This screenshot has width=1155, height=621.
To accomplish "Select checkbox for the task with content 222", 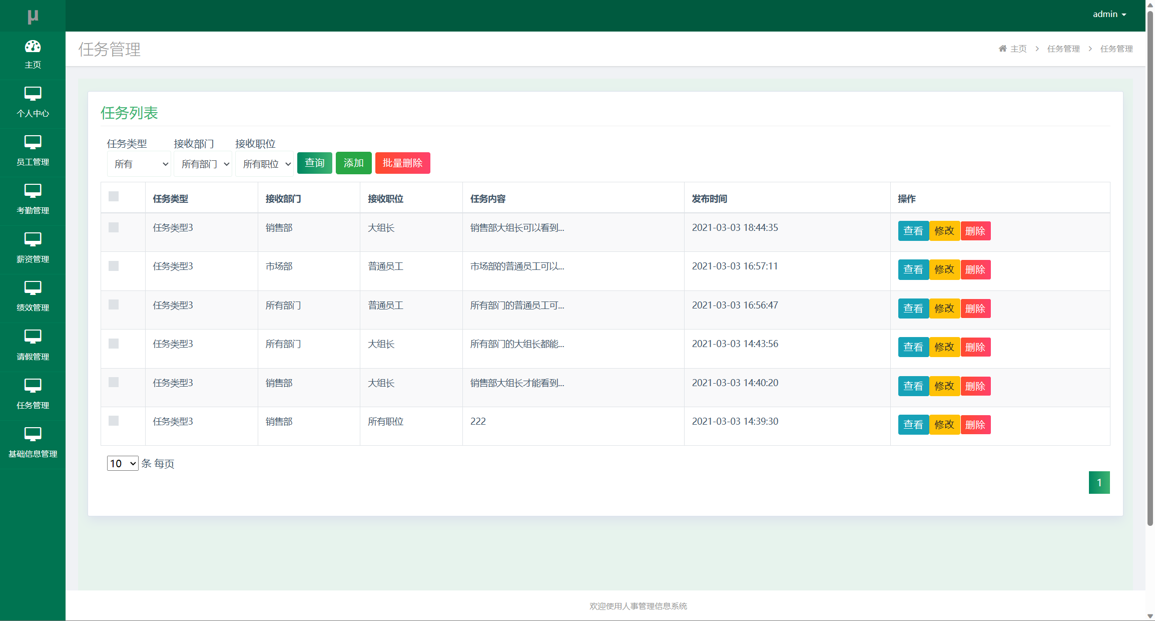I will 114,421.
